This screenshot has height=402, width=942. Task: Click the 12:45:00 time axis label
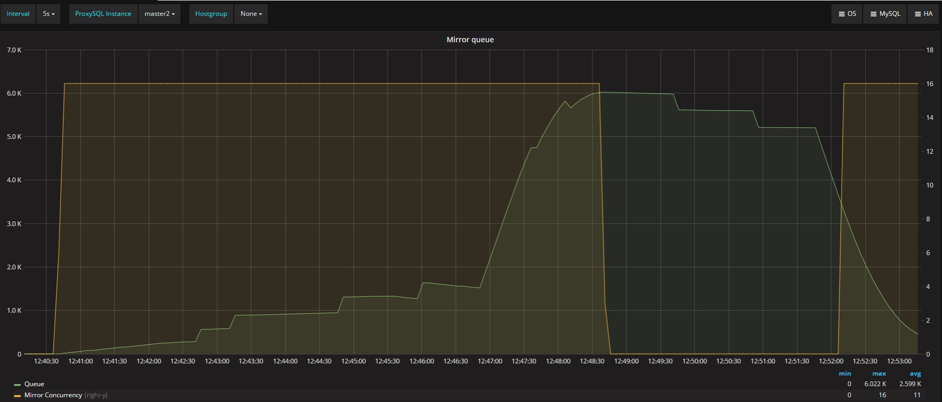point(353,361)
